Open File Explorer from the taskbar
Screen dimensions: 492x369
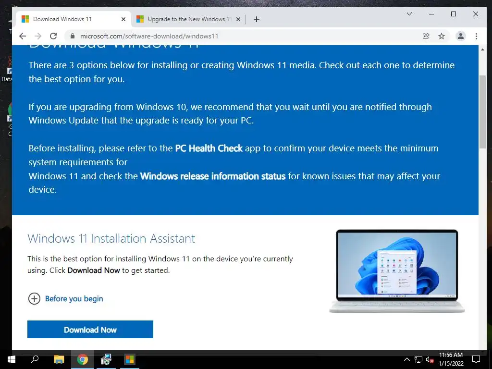click(59, 359)
